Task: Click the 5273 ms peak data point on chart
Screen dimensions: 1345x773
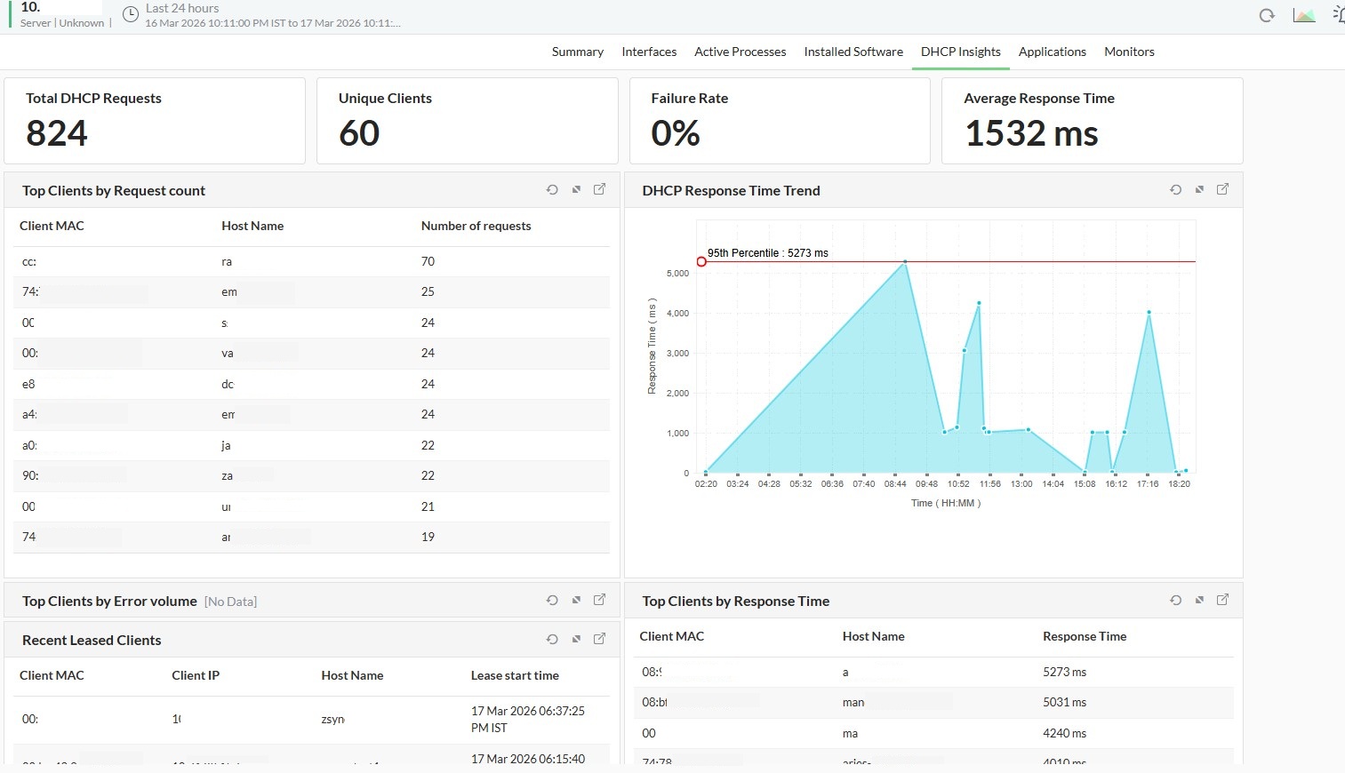Action: (905, 262)
